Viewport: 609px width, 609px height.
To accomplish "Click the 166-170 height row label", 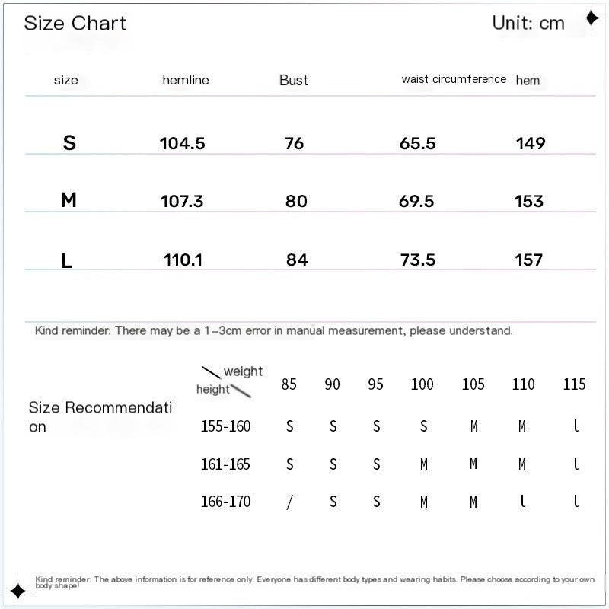I will [225, 502].
